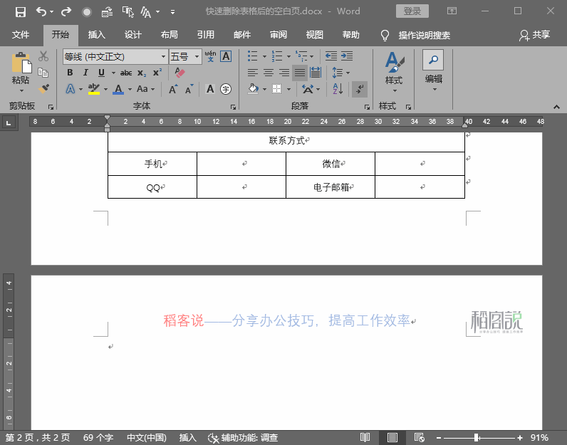This screenshot has height=445, width=567.
Task: Grow the font size
Action: click(x=173, y=89)
